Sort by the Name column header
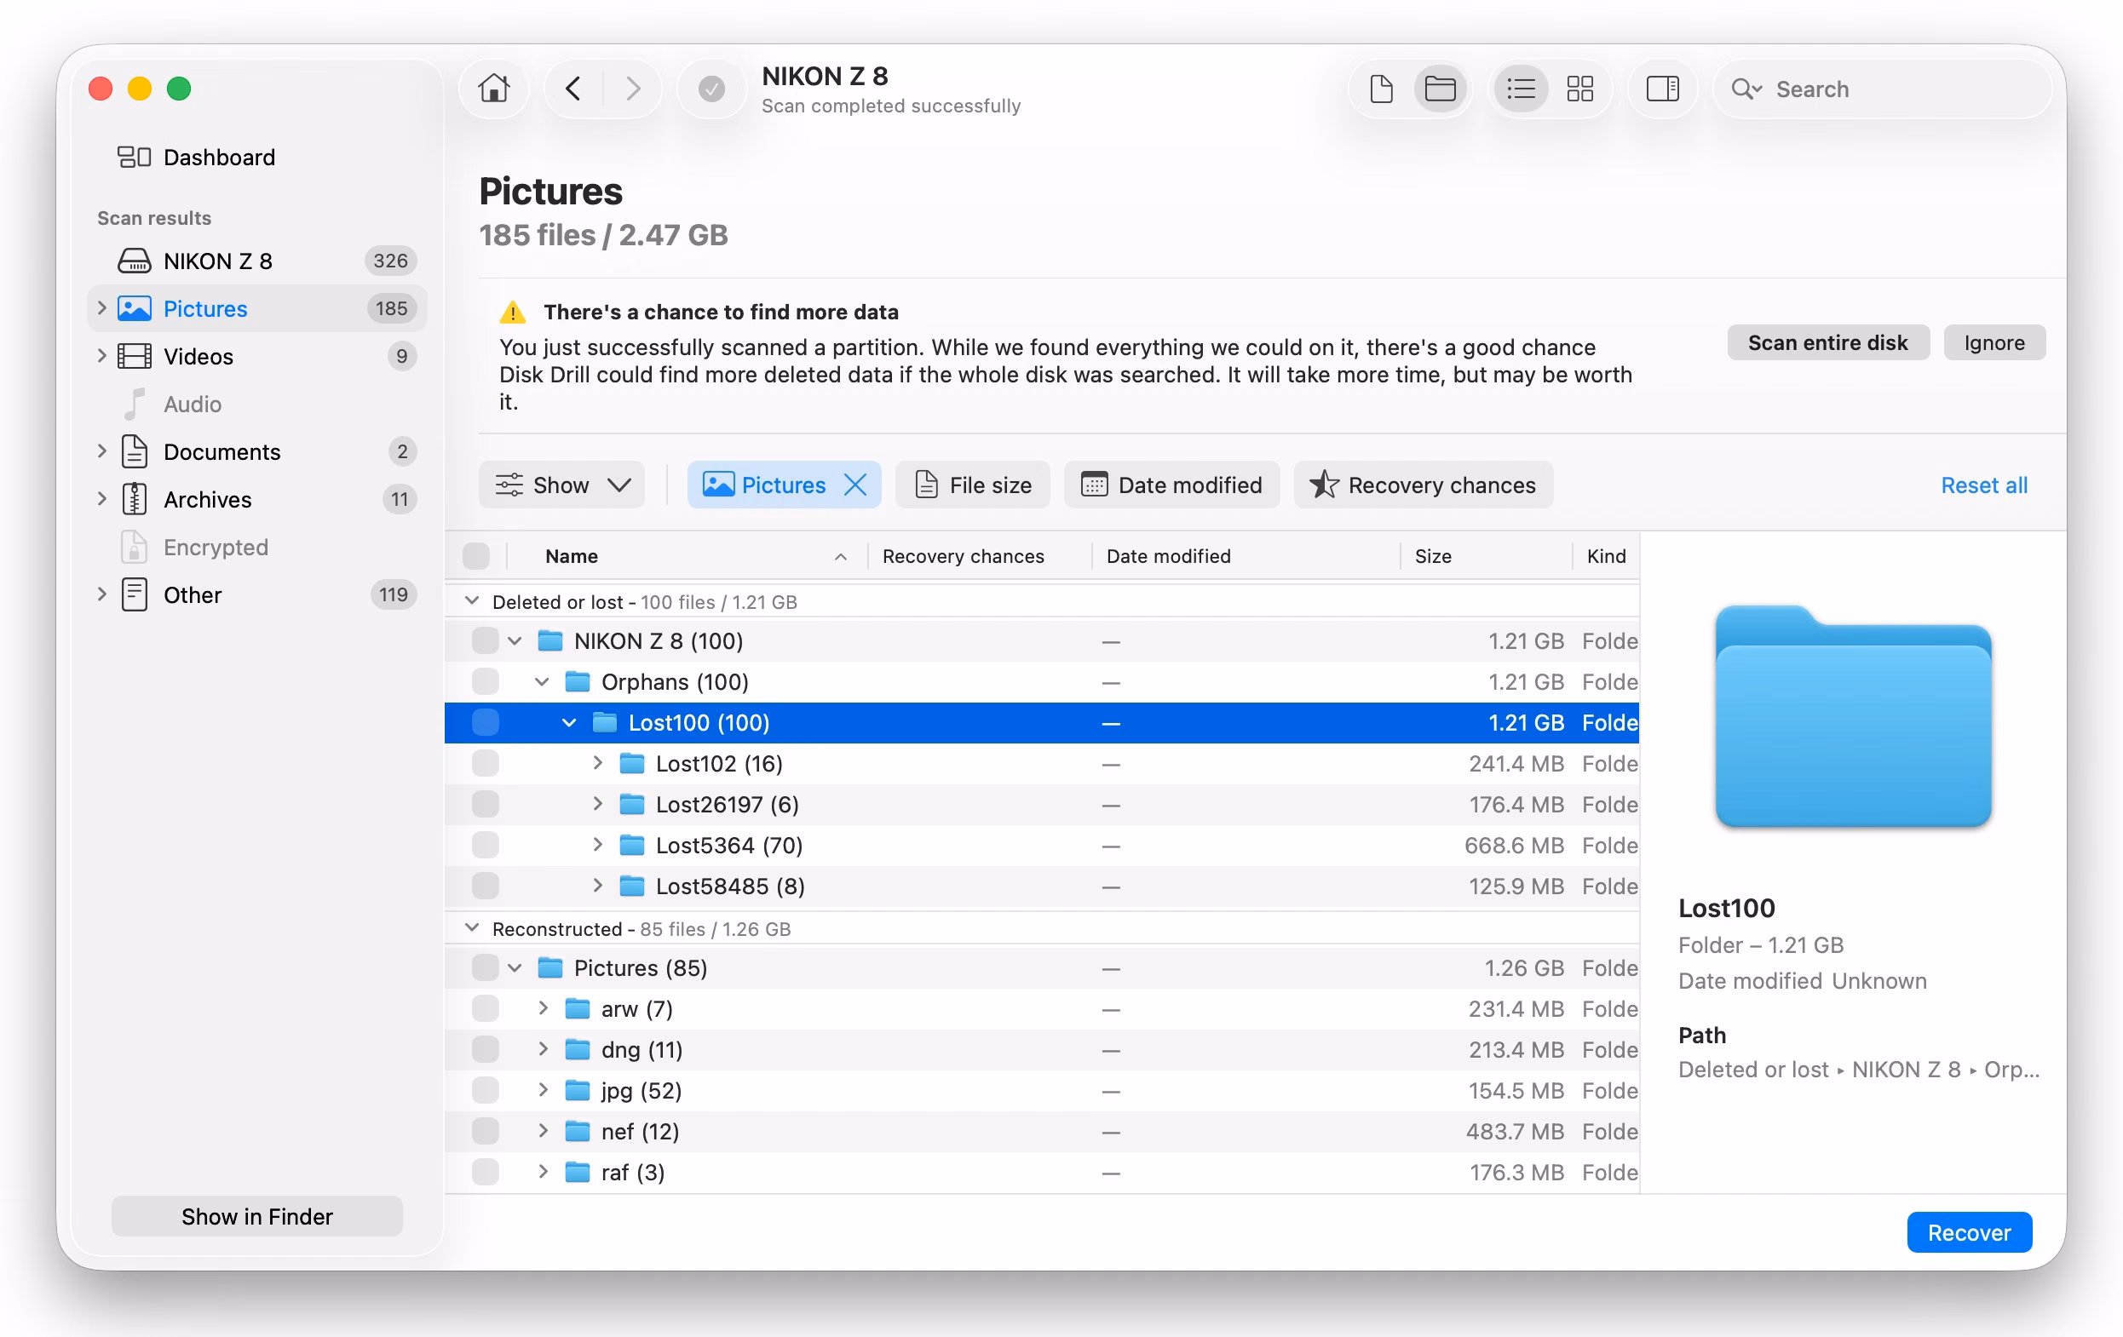 tap(687, 556)
